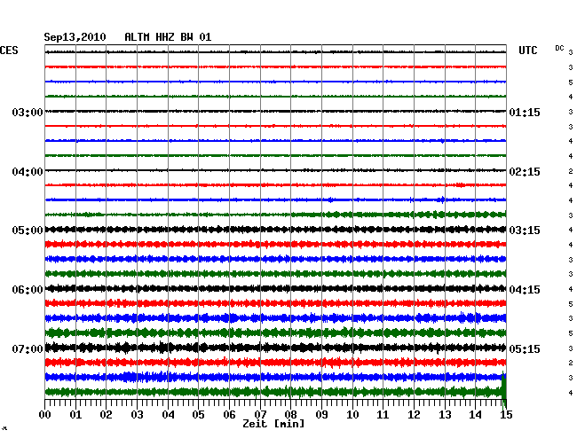Click the black seismic trace at 05:00
This screenshot has height=438, width=577.
pos(275,230)
